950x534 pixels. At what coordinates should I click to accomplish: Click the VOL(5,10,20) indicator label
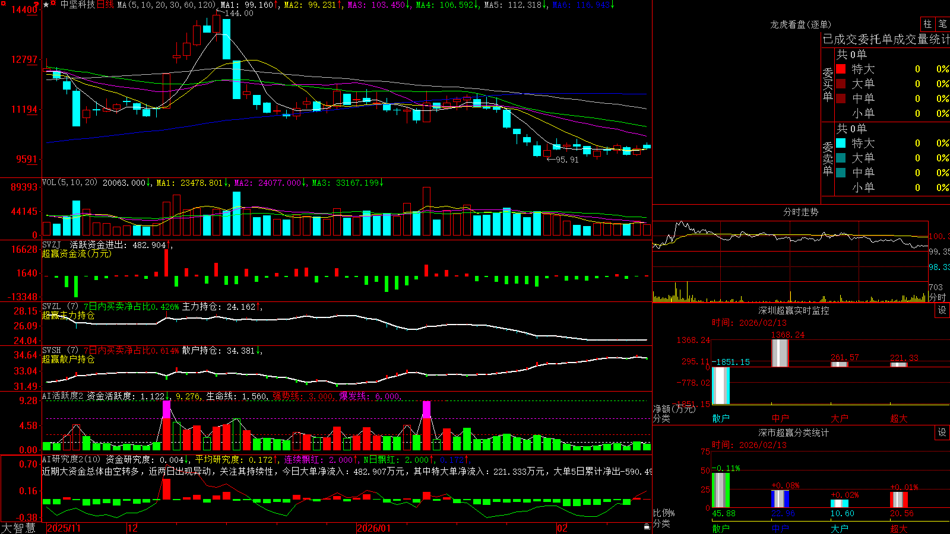(69, 183)
